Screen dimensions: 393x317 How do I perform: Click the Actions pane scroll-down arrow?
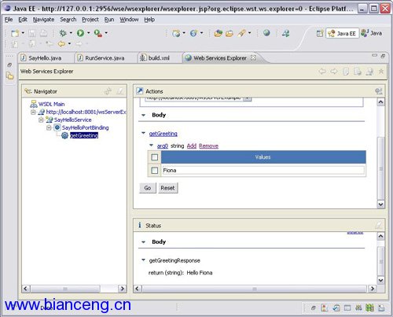[380, 204]
